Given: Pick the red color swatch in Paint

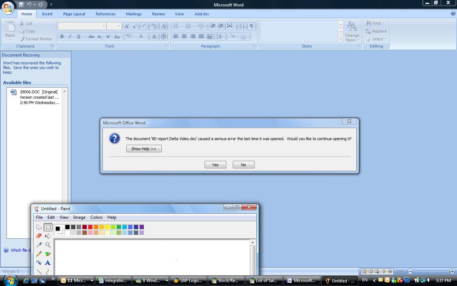Looking at the screenshot, I should pos(90,227).
